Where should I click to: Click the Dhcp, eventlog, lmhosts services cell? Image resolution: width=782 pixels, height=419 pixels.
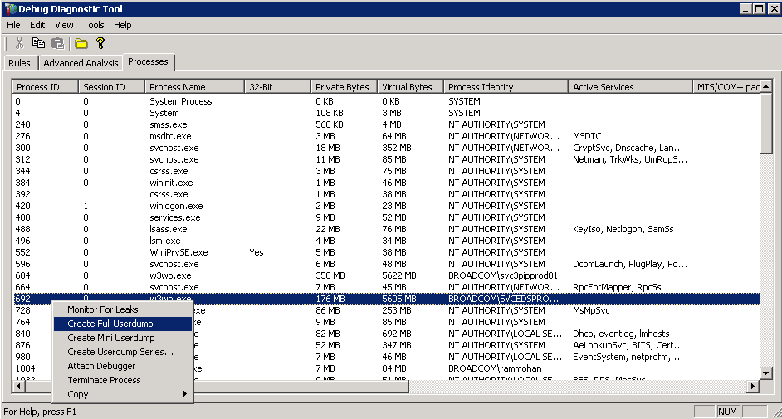click(621, 334)
